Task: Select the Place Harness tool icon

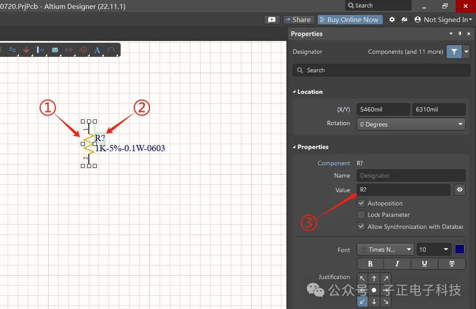Action: pos(40,50)
